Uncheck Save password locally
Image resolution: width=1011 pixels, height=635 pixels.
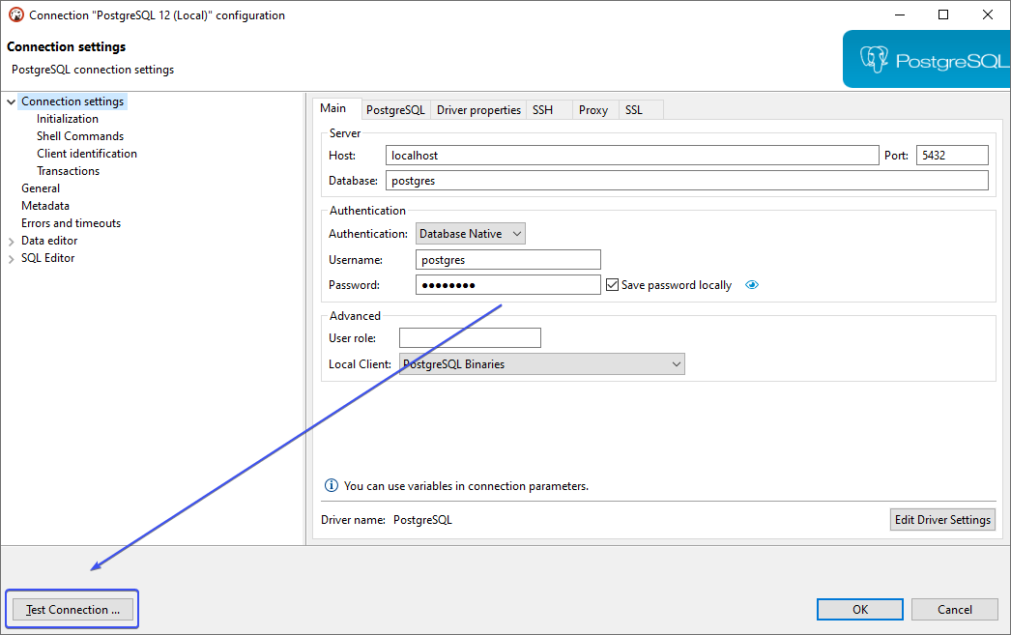[612, 284]
